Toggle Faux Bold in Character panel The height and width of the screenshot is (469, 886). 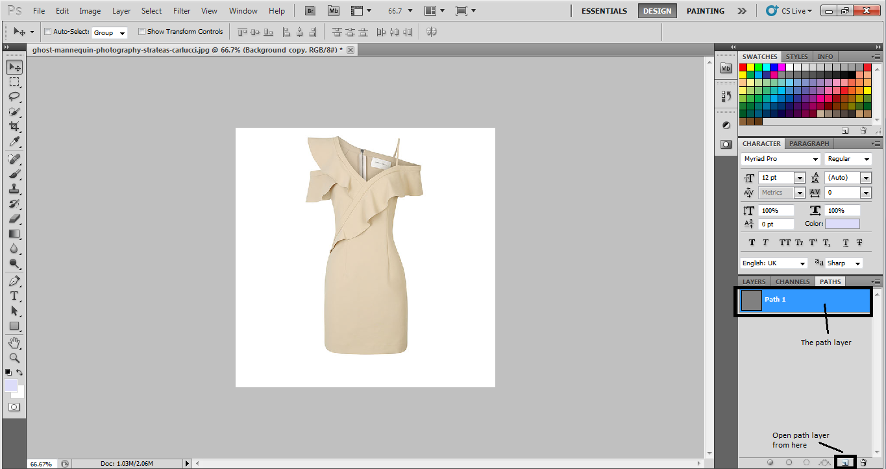pyautogui.click(x=752, y=243)
